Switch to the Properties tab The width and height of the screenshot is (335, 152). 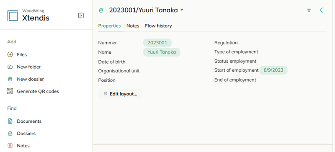pos(109,26)
